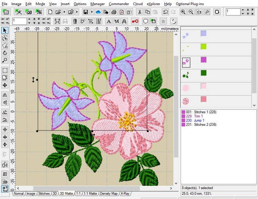Toggle the 3D view button in left toolbar
This screenshot has height=199, width=258.
pos(5,182)
